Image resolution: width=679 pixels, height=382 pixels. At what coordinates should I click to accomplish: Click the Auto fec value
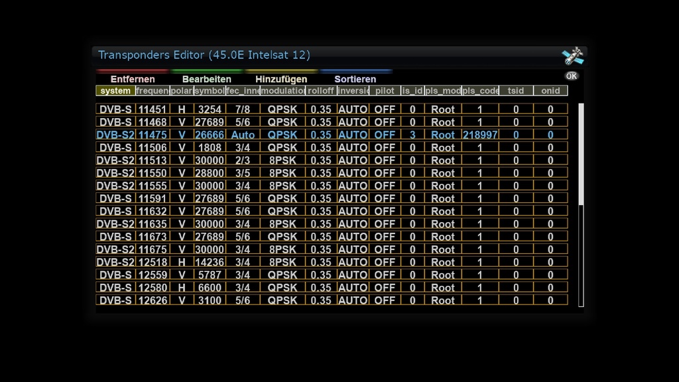[x=243, y=135]
